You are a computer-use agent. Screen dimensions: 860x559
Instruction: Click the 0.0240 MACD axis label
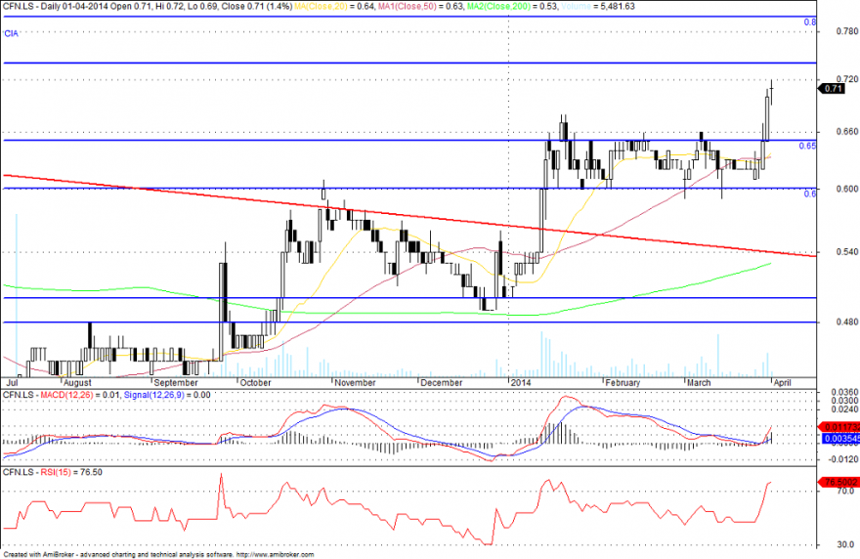point(844,409)
